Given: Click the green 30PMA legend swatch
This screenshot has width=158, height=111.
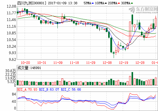Looking at the screenshot, I should tap(132, 3).
